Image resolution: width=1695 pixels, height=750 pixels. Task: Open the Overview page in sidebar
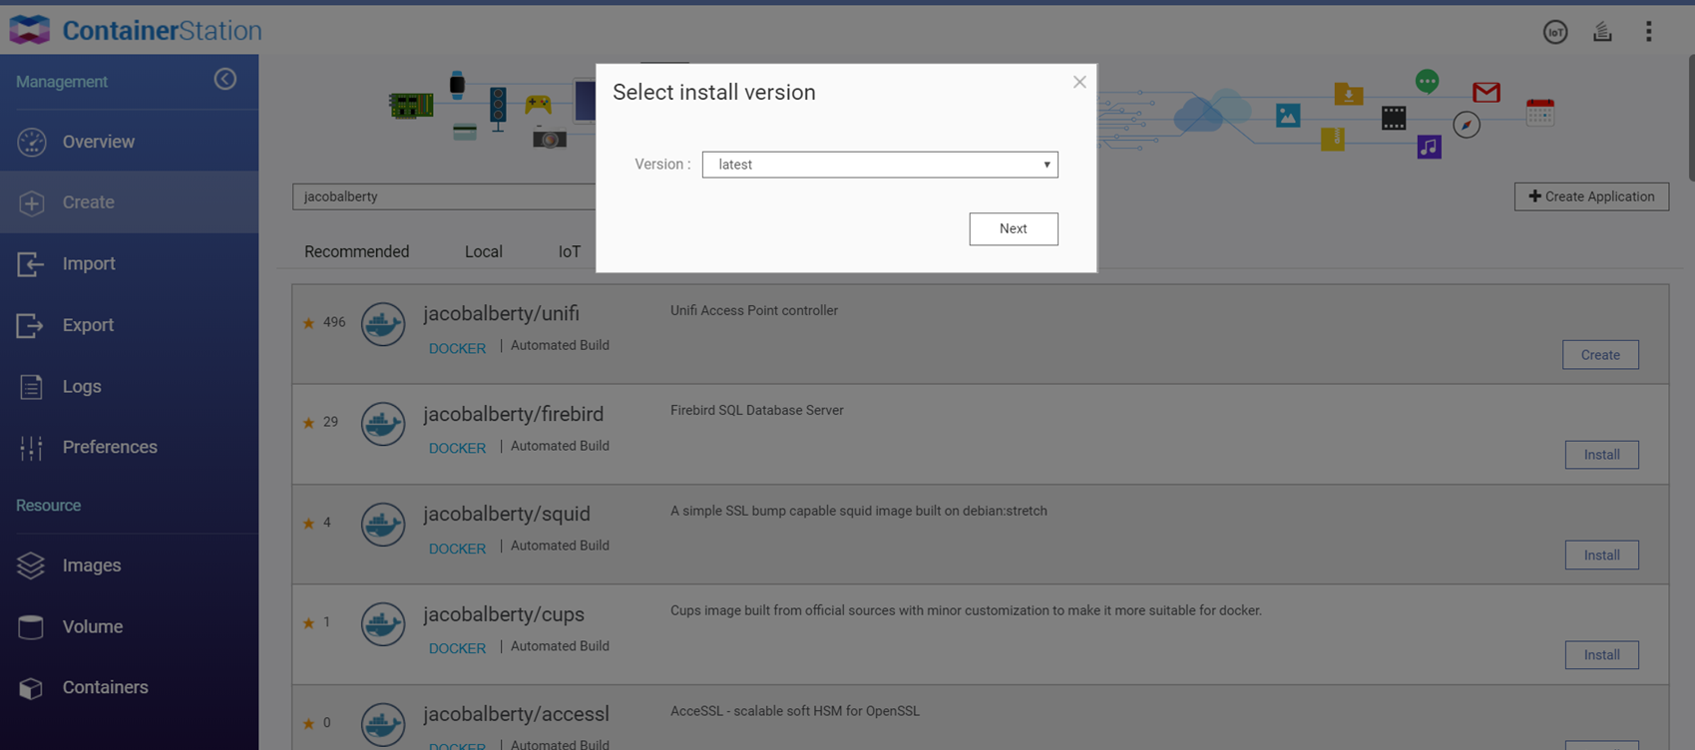click(x=98, y=142)
